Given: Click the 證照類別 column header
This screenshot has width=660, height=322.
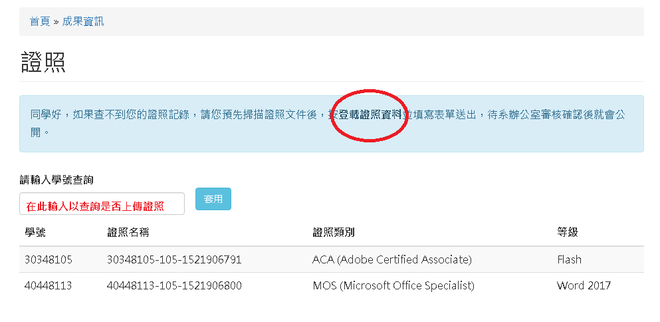Looking at the screenshot, I should 334,232.
